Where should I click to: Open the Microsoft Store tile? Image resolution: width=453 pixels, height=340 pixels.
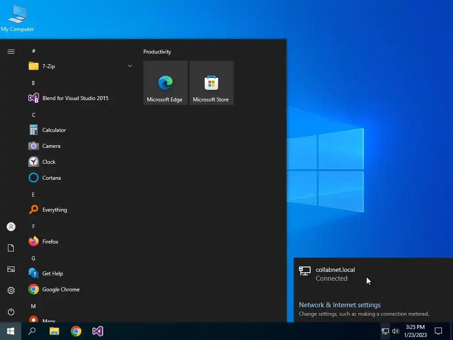click(211, 83)
